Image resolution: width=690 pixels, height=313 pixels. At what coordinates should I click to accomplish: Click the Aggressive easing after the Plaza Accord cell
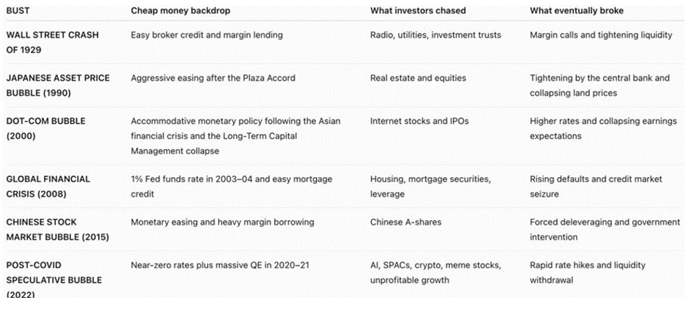pos(213,78)
